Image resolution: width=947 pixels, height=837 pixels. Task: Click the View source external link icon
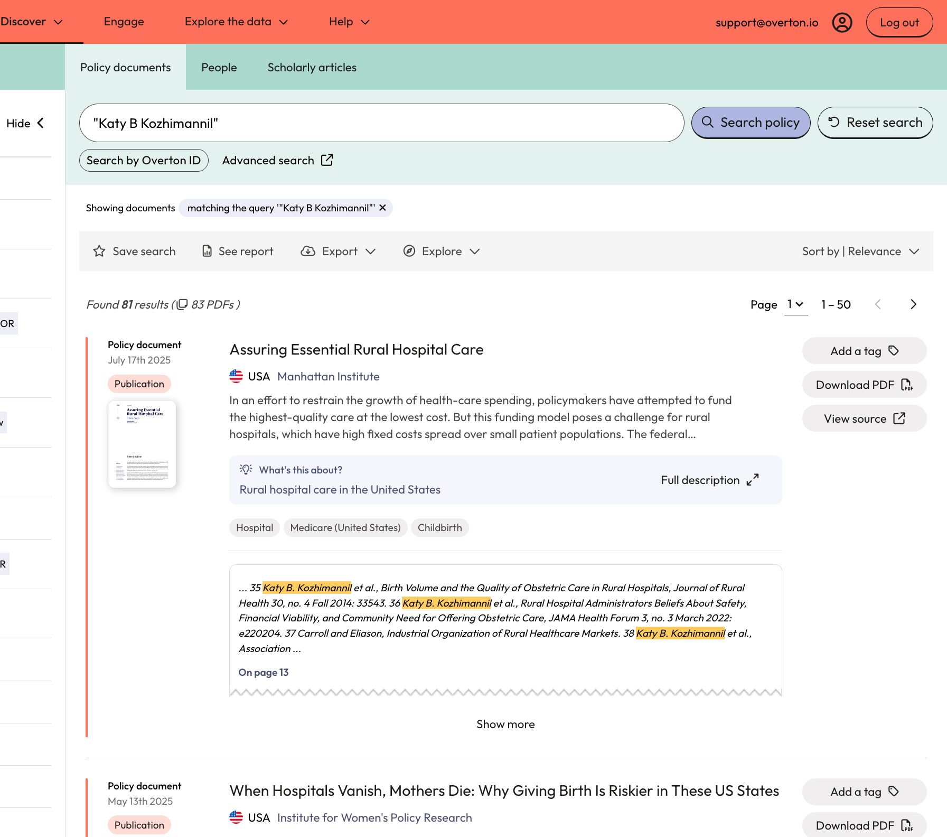(x=899, y=418)
